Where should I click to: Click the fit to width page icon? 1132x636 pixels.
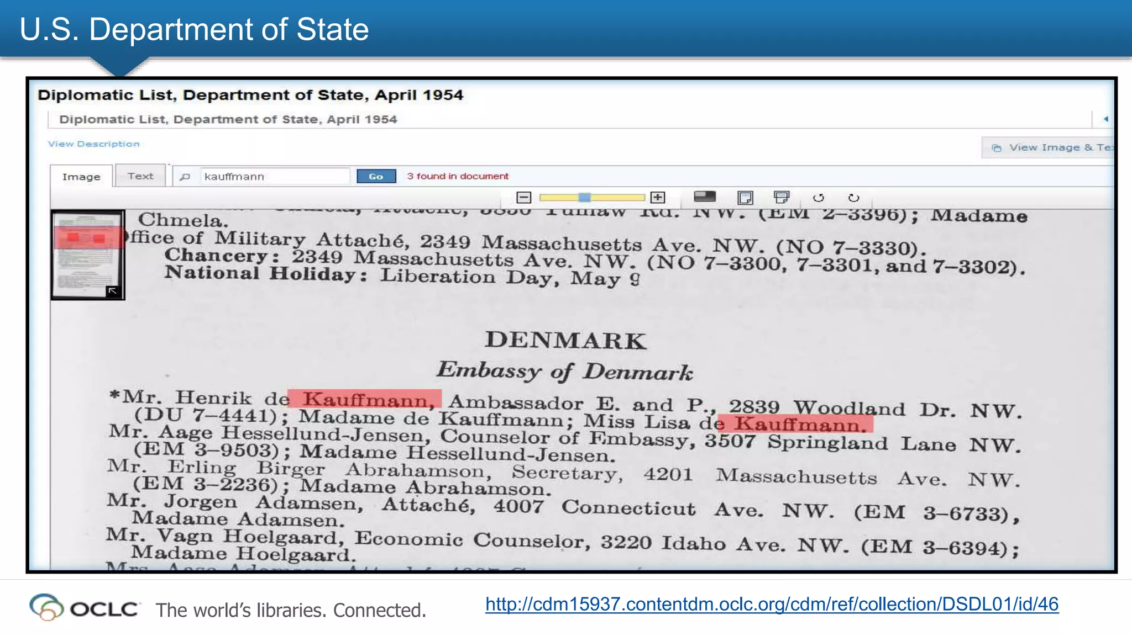pyautogui.click(x=782, y=197)
